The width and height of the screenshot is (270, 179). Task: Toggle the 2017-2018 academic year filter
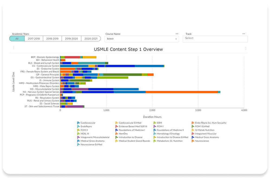pos(34,39)
